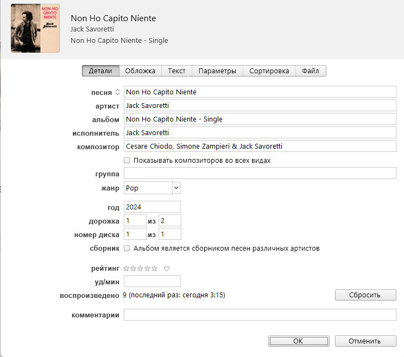Click the исполнитель album artist field
Image resolution: width=404 pixels, height=357 pixels.
pos(260,132)
